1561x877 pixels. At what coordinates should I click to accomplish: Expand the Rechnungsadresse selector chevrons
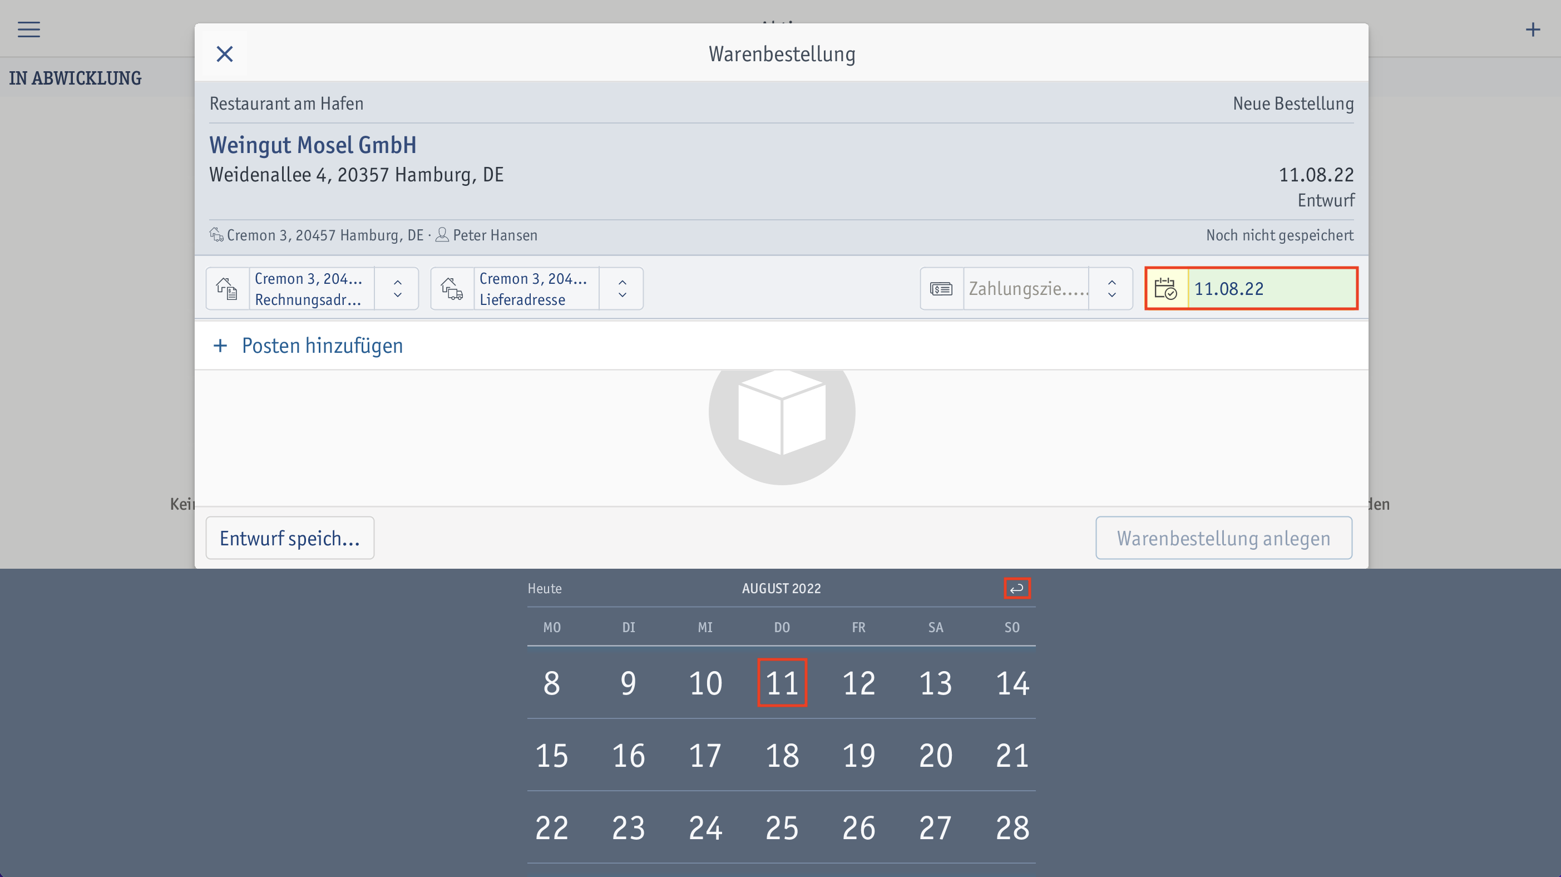click(x=398, y=288)
